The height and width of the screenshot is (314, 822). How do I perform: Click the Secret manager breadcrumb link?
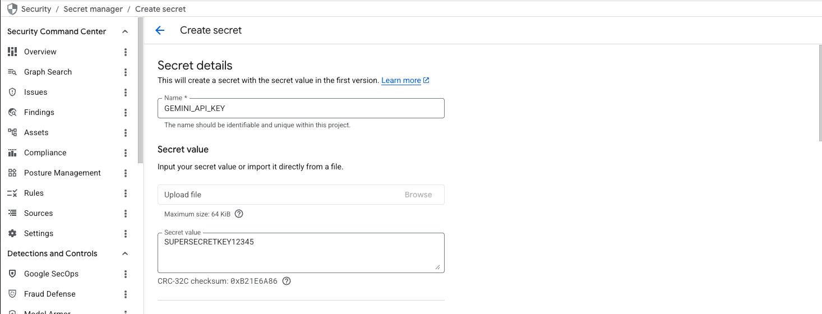93,9
